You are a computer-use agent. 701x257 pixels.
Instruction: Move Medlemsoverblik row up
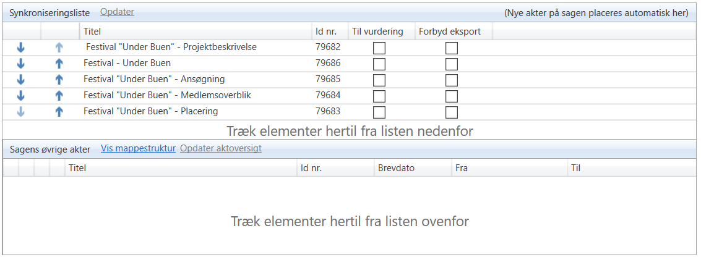pos(59,95)
